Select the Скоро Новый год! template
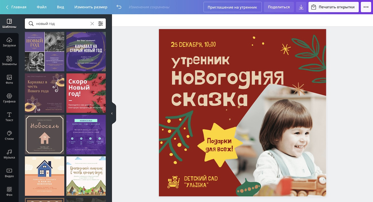373x202 pixels. click(x=86, y=93)
